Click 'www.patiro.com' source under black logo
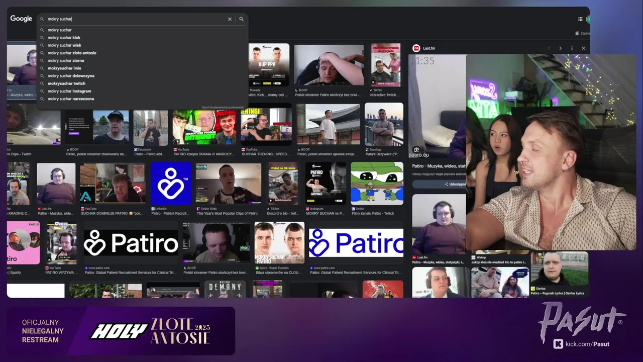The width and height of the screenshot is (643, 362). coord(99,268)
